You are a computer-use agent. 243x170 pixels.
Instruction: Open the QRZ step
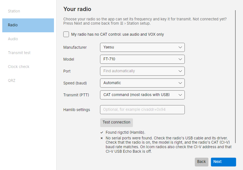click(x=28, y=80)
